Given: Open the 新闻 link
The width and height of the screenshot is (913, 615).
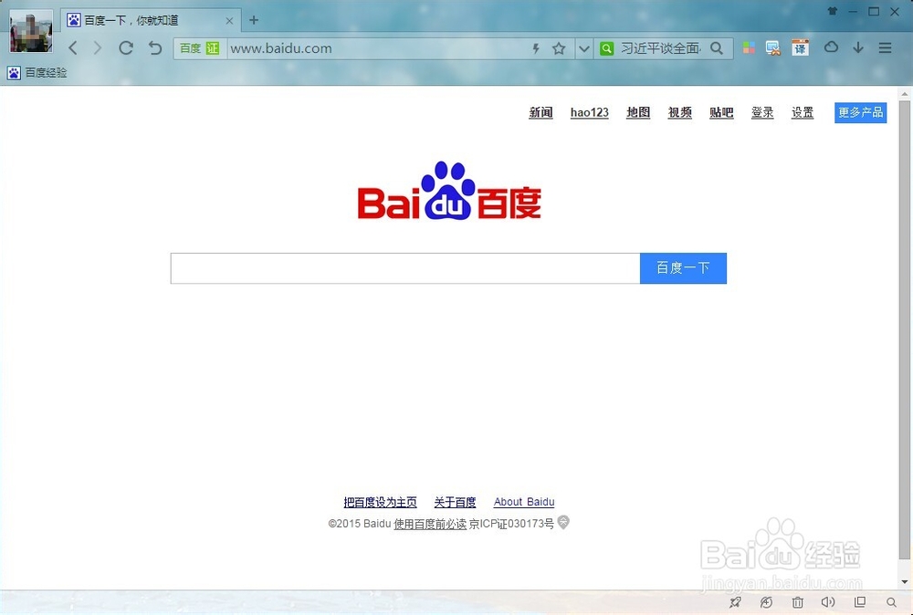Looking at the screenshot, I should click(540, 112).
